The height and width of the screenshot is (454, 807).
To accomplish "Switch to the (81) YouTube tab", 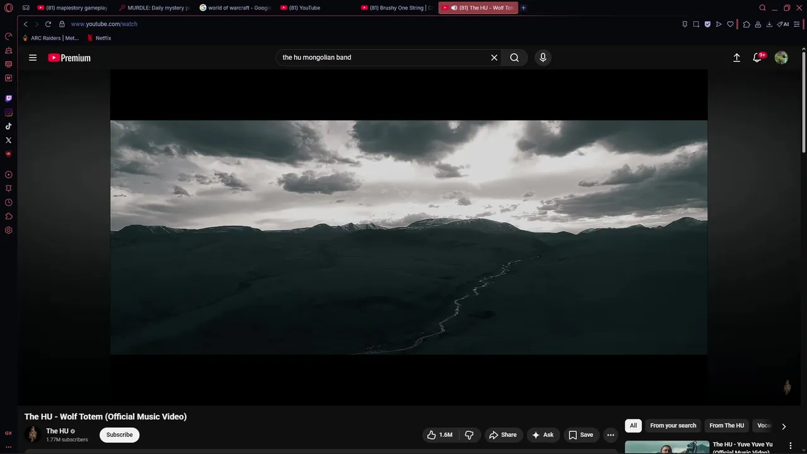I will coord(317,8).
